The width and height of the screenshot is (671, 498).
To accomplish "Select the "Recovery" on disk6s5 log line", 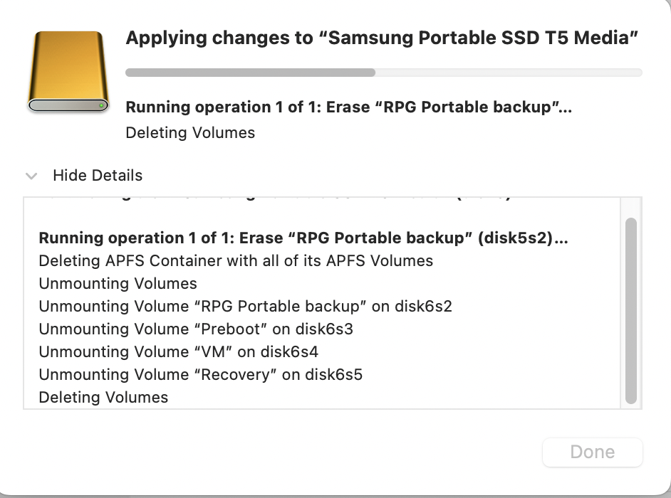I will 201,374.
